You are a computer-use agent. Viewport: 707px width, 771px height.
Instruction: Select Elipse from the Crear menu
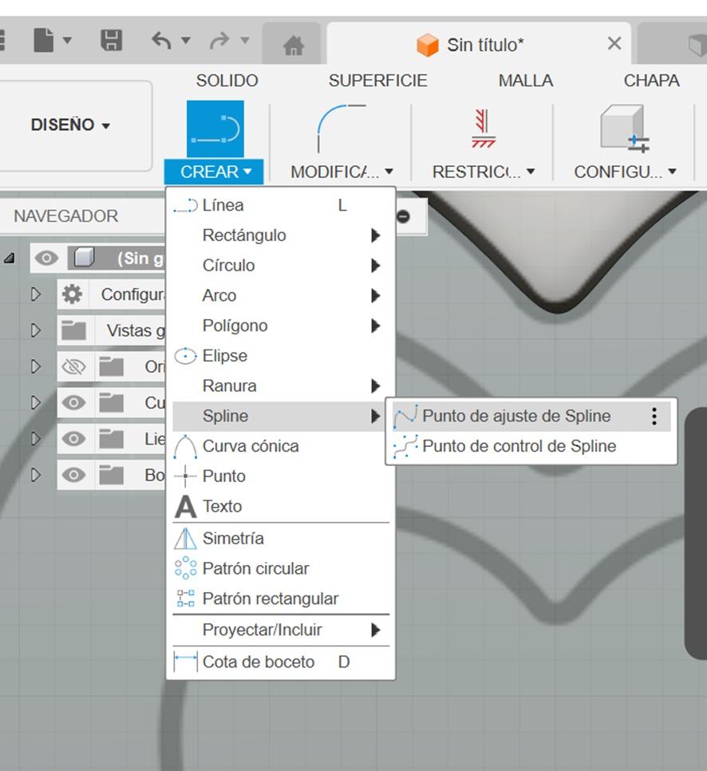point(224,356)
